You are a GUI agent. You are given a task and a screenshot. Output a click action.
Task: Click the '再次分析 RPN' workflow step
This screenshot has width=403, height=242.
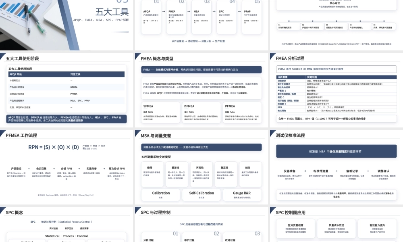click(x=117, y=173)
